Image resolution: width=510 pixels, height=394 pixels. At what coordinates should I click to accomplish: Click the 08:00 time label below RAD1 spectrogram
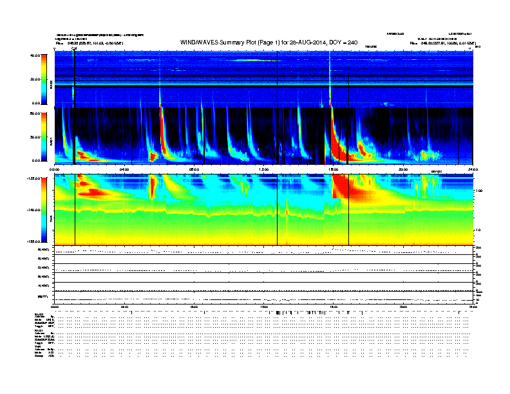[x=194, y=169]
